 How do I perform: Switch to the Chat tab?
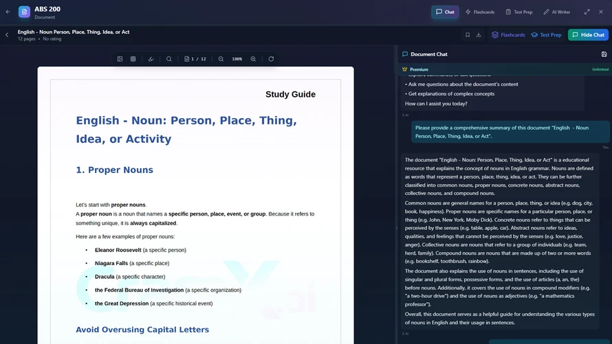click(x=445, y=12)
